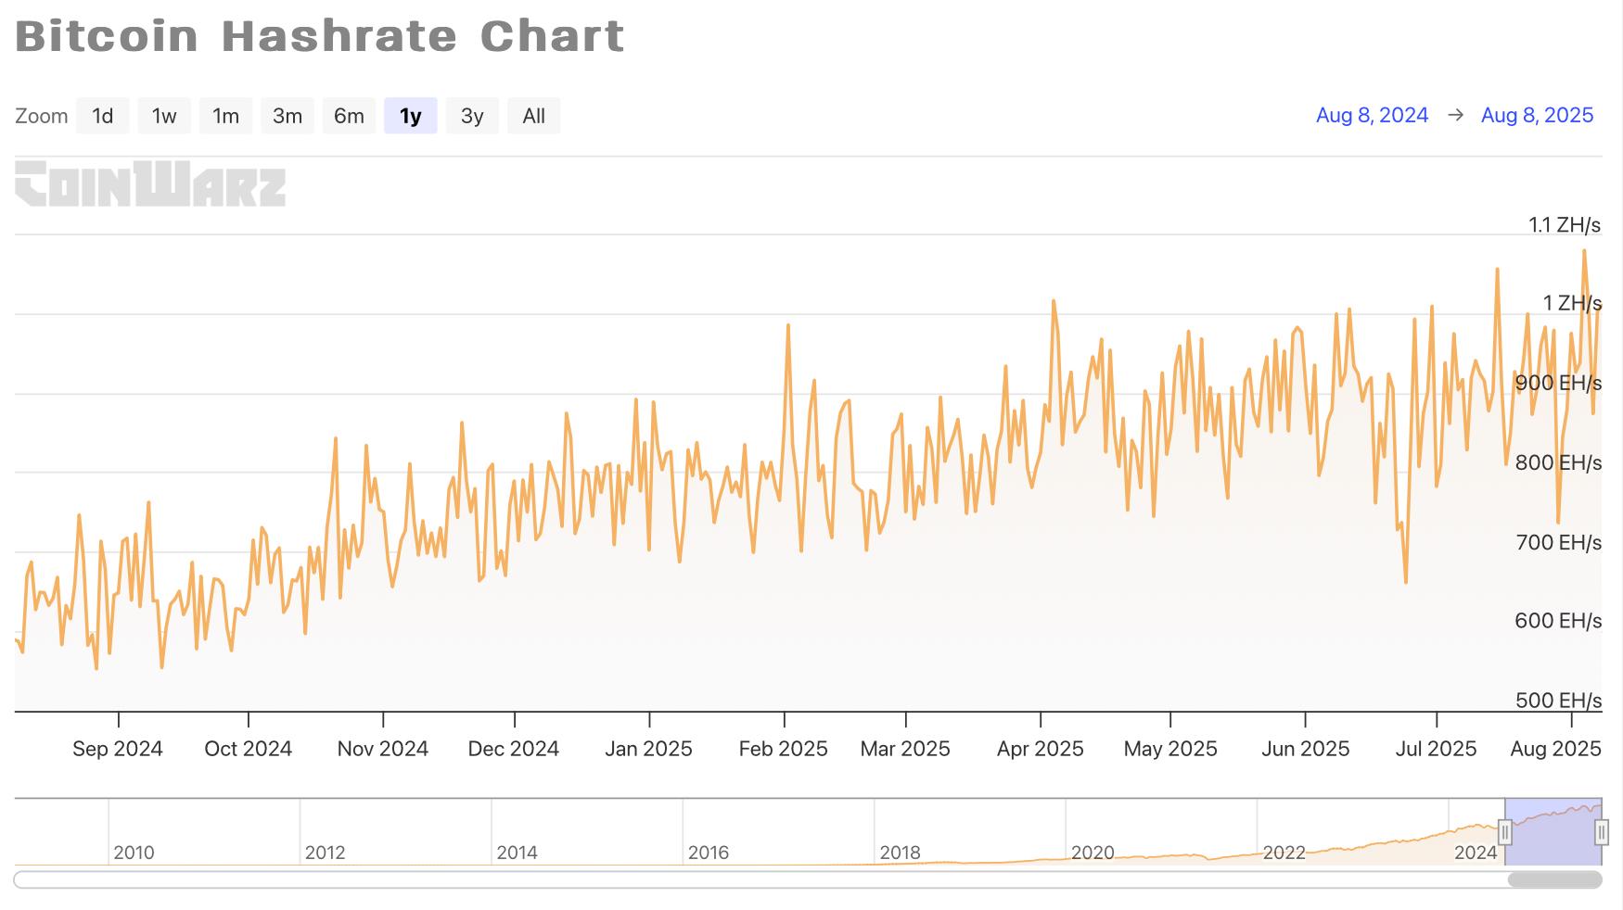
Task: Choose the 1m zoom option
Action: [x=225, y=116]
